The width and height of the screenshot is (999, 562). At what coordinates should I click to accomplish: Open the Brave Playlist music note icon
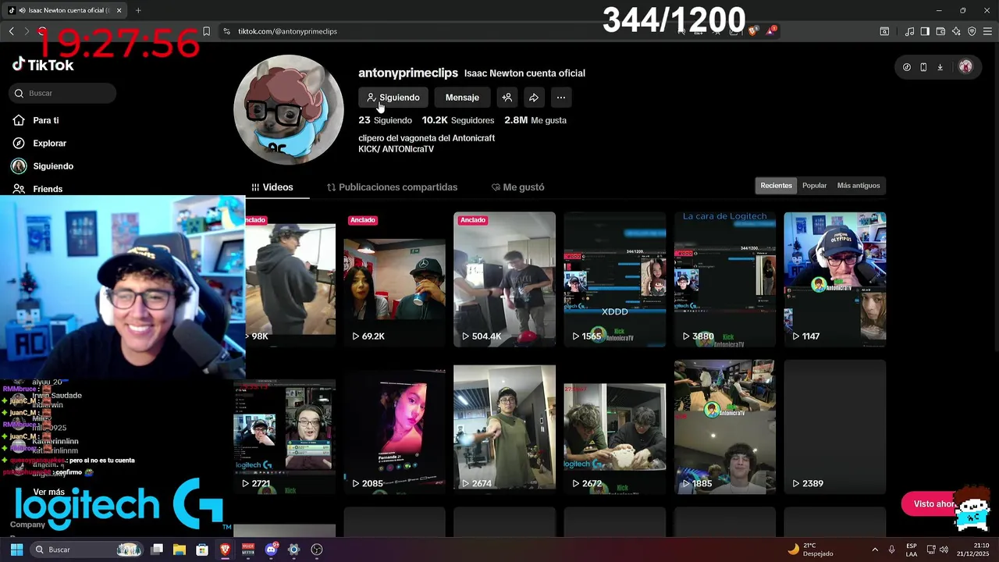(909, 31)
